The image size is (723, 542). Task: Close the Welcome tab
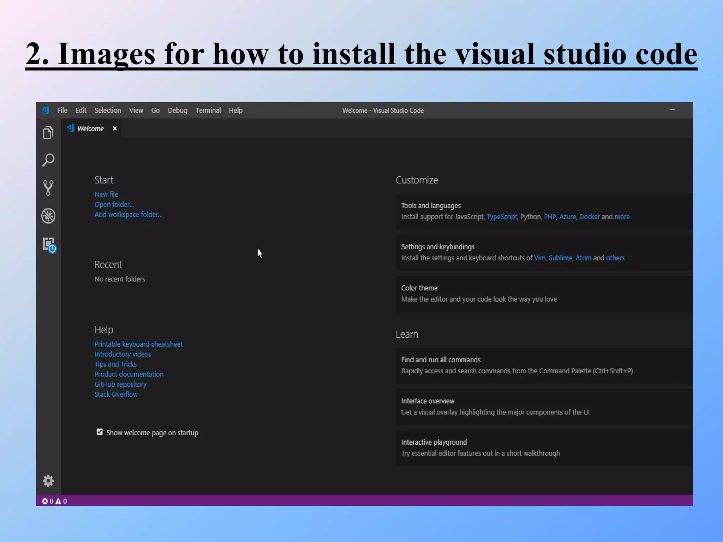click(115, 128)
